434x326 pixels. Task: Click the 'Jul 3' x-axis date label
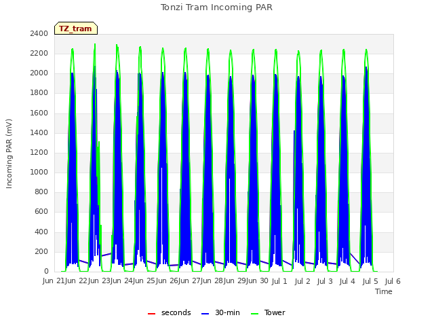pos(325,281)
